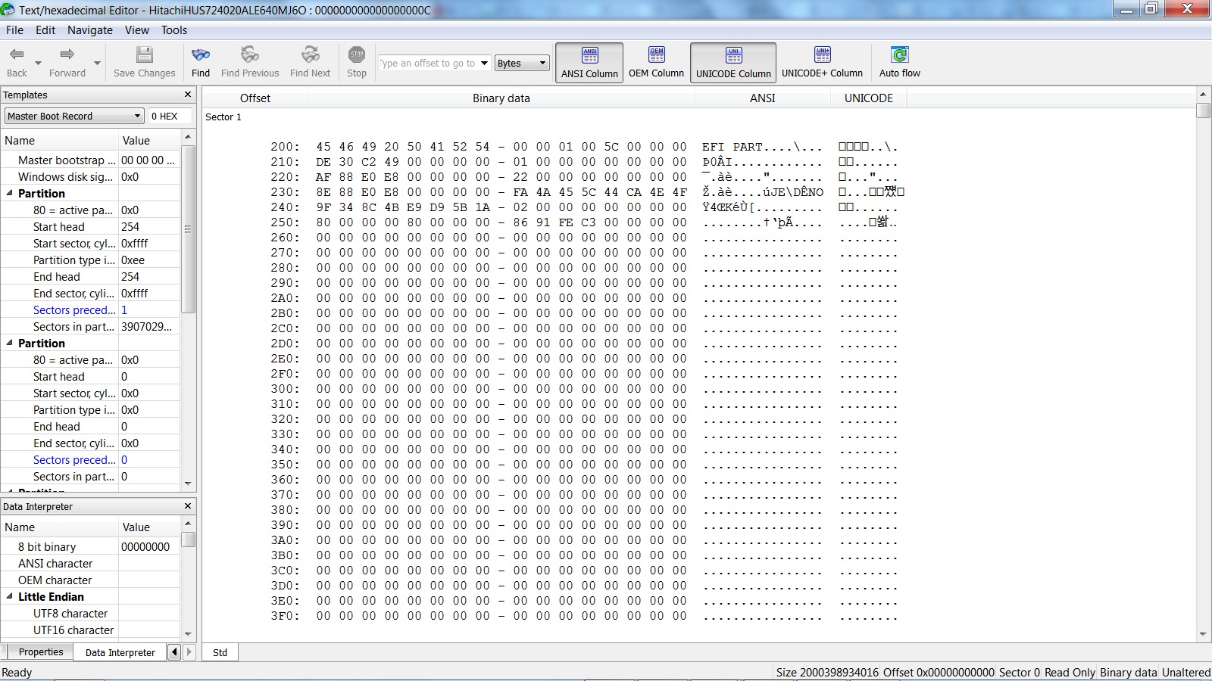Select the UTF16 character row
The height and width of the screenshot is (681, 1212).
(x=90, y=630)
